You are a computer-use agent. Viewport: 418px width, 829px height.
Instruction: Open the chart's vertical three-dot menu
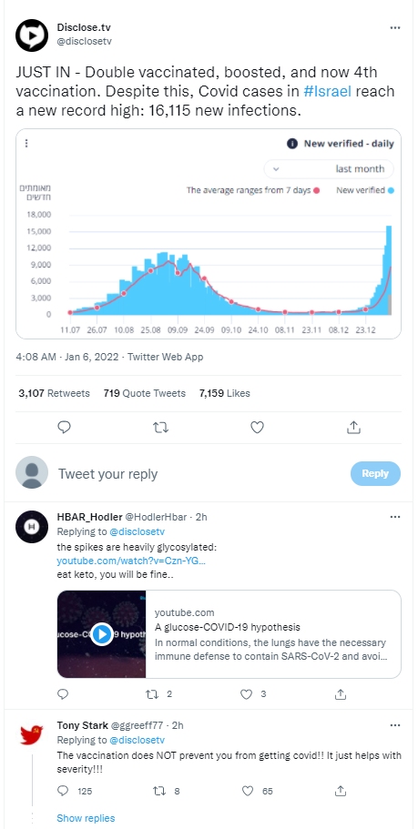[26, 143]
